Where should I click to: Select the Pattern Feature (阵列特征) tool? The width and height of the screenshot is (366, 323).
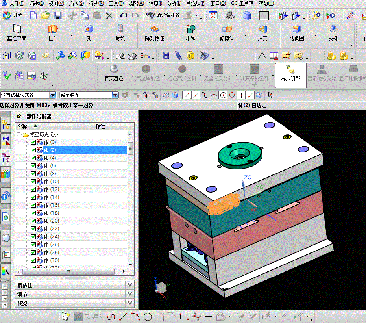click(154, 33)
